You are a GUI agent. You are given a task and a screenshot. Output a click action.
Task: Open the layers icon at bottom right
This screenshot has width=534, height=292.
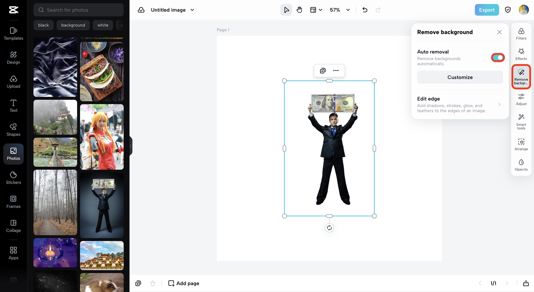526,283
